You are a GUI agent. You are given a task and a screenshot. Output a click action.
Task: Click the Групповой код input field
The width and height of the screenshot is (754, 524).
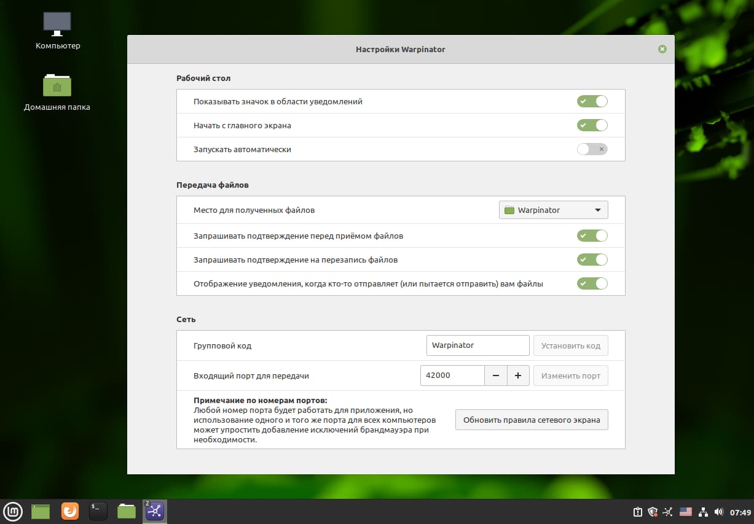tap(477, 345)
